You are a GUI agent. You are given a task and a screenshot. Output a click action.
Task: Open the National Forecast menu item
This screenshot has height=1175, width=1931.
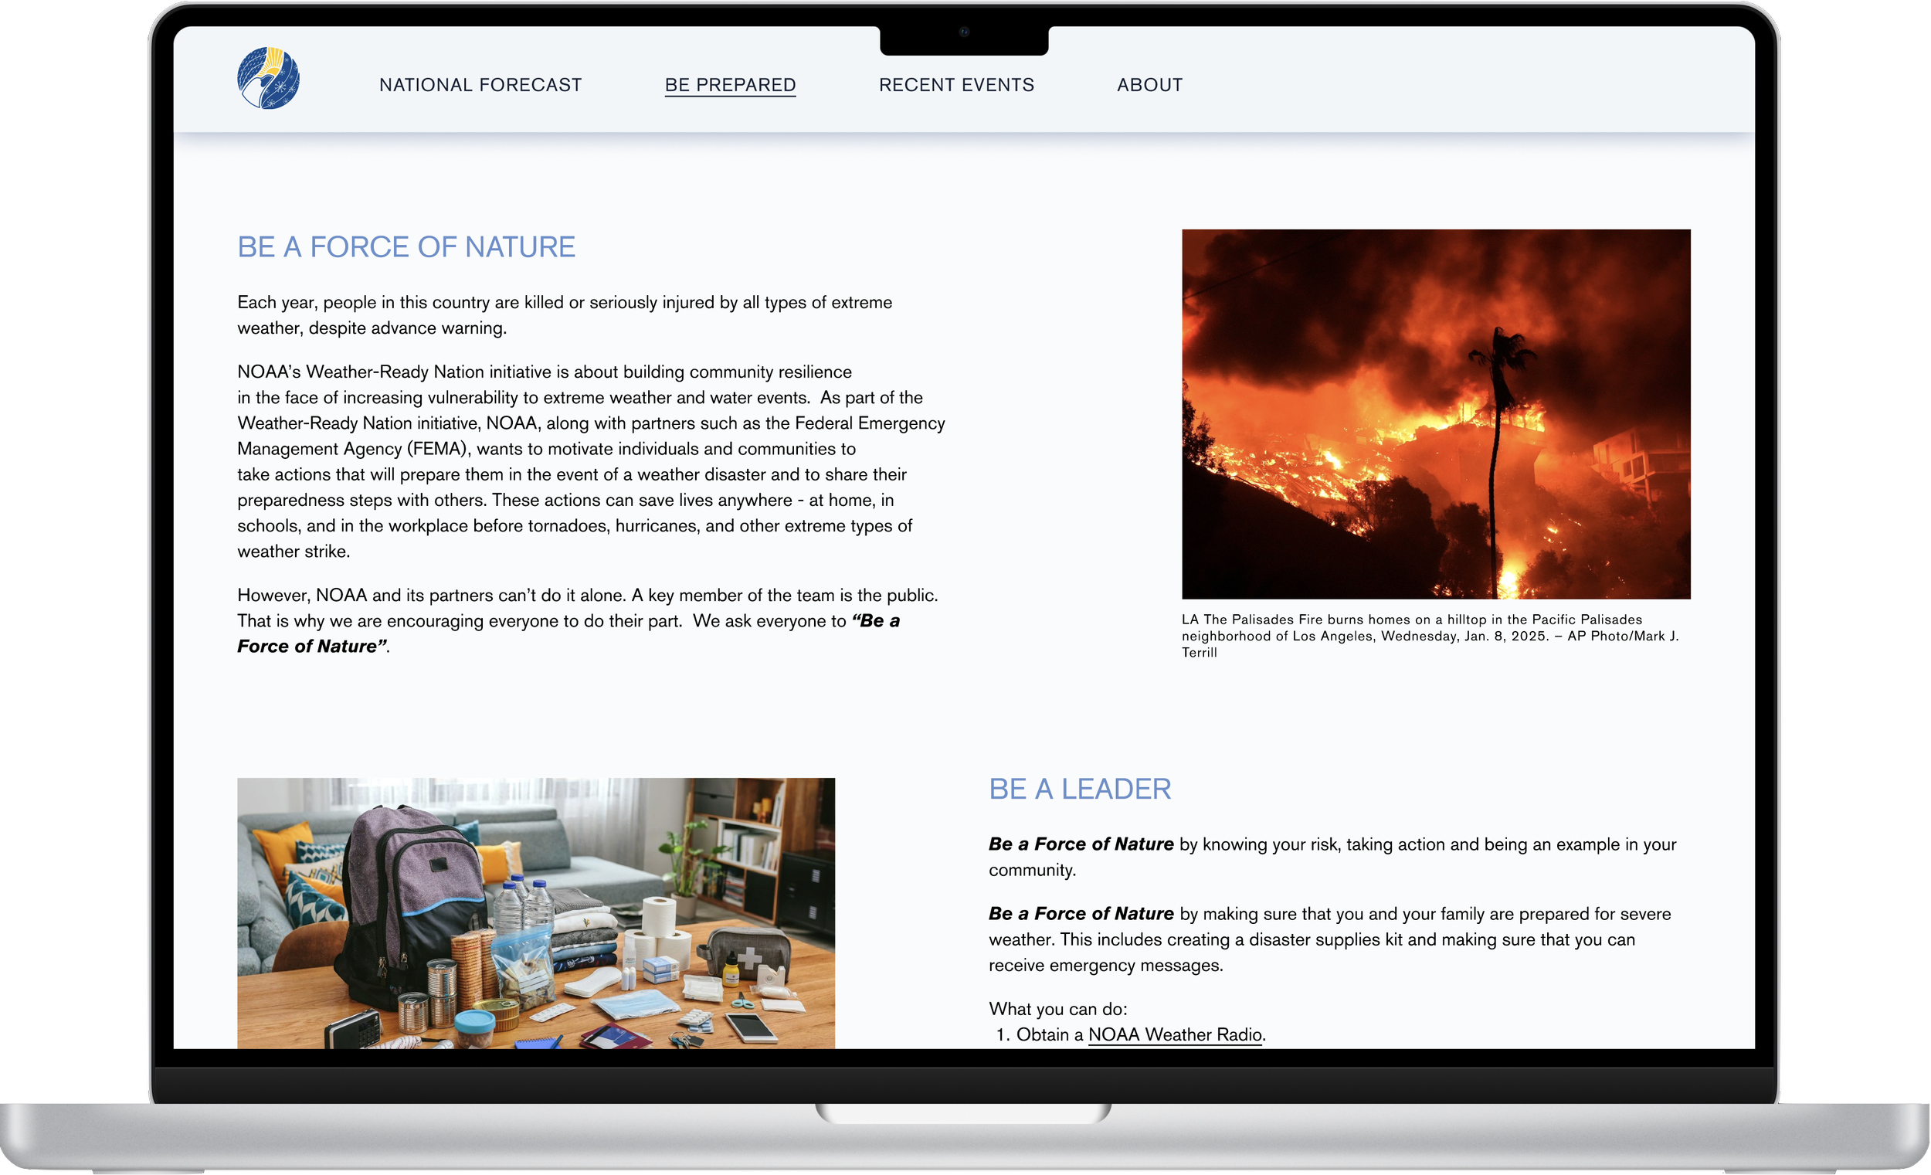pos(480,85)
